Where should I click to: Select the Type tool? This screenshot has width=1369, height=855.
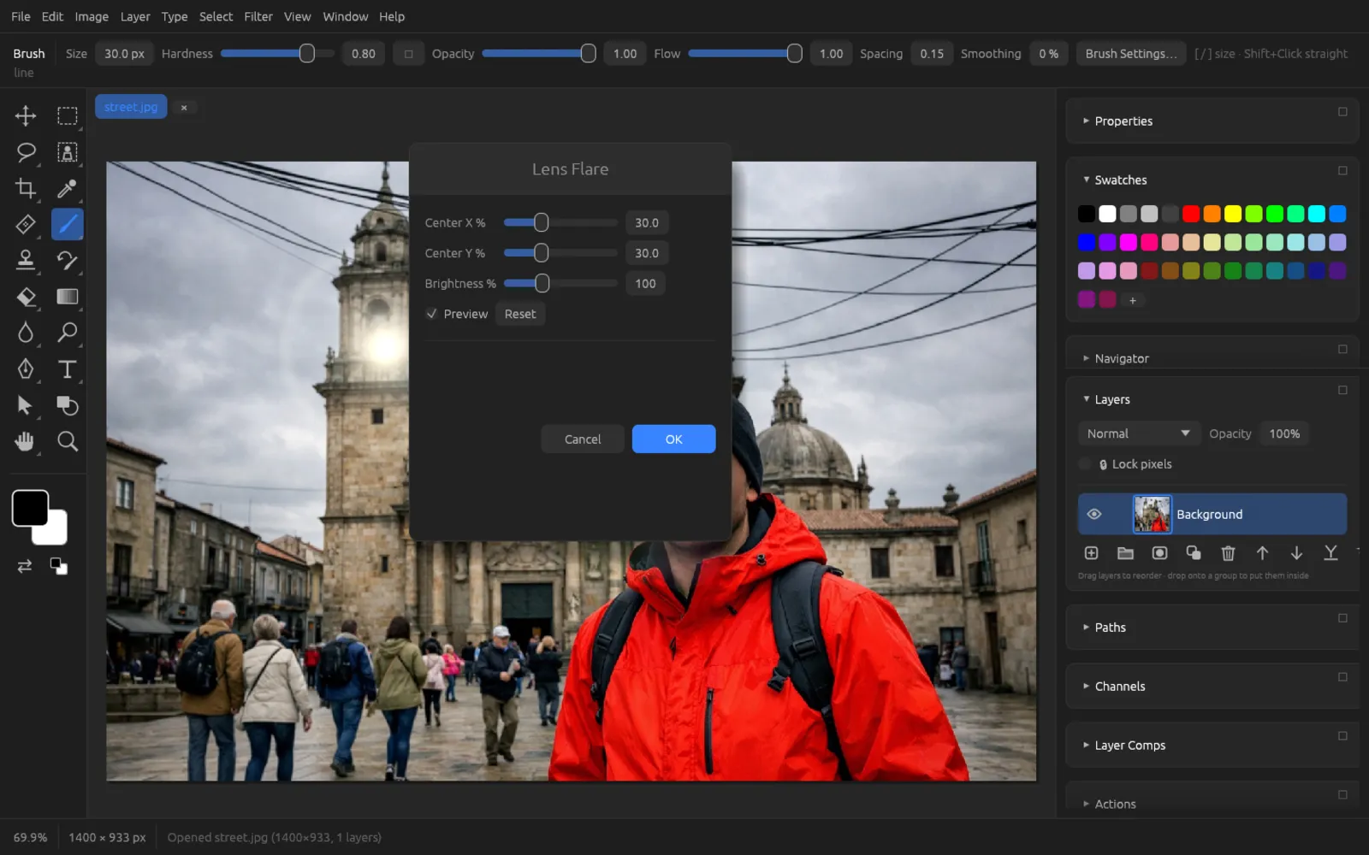[x=67, y=369]
